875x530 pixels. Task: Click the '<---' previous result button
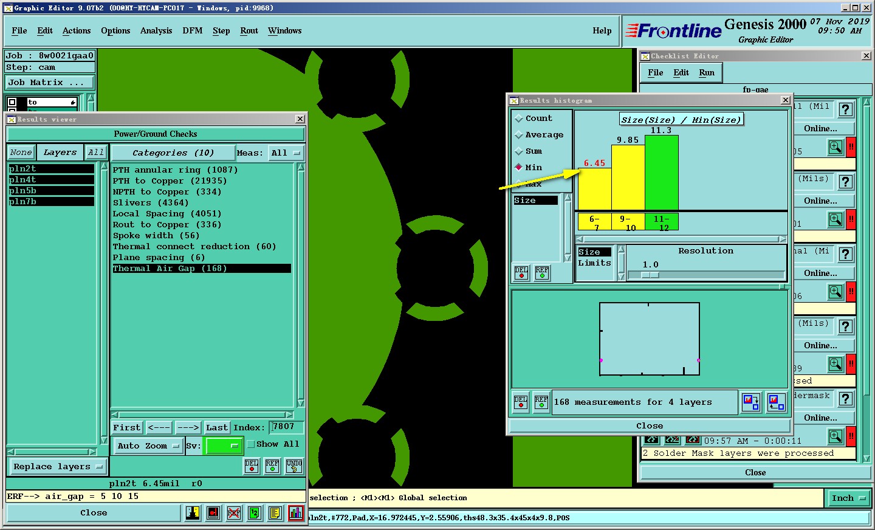click(159, 428)
